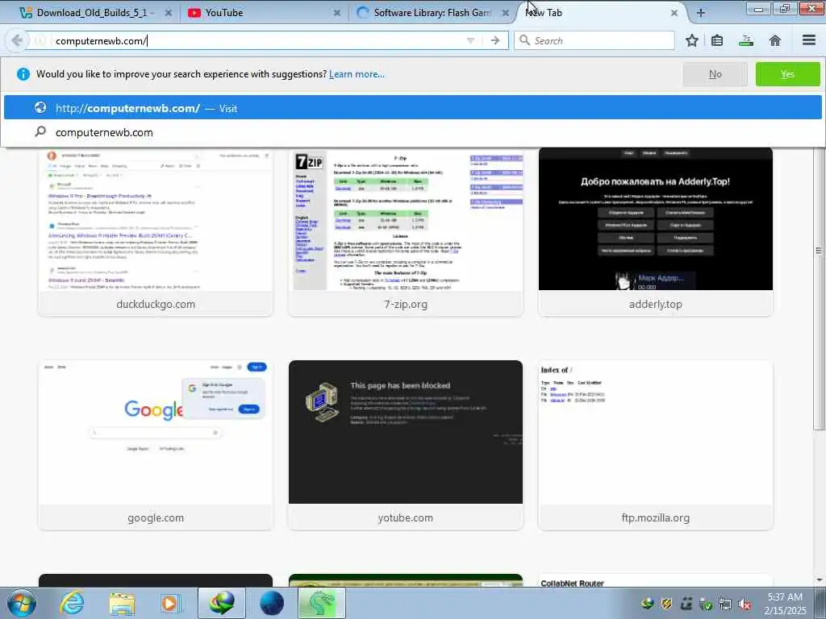This screenshot has height=619, width=826.
Task: Close the New Tab tab
Action: (x=674, y=13)
